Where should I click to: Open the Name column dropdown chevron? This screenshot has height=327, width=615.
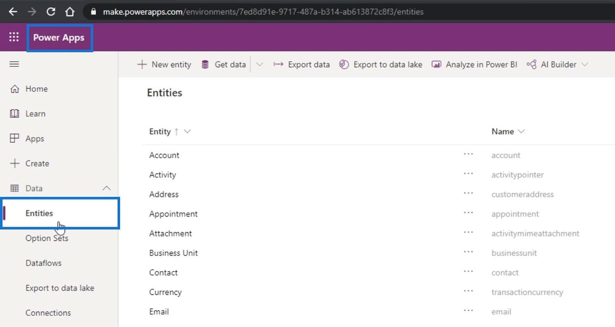521,131
